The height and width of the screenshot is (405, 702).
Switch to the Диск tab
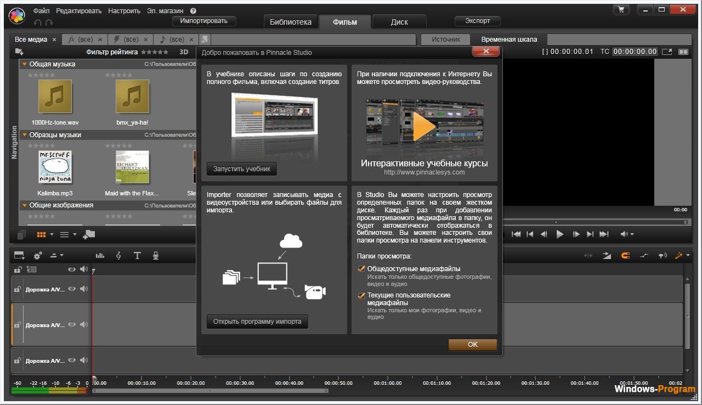399,21
